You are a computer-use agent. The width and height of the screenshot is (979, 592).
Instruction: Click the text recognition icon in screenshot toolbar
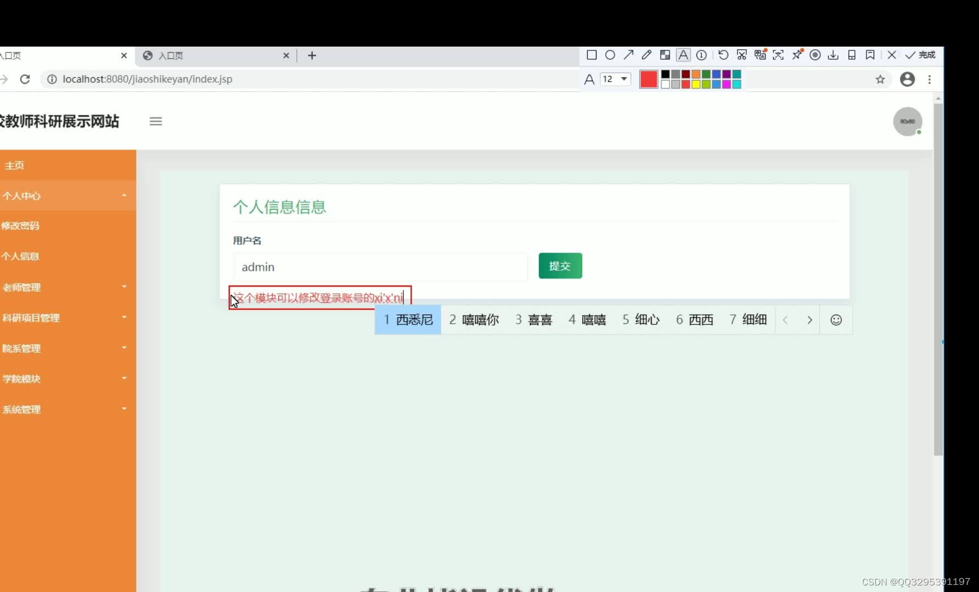pos(778,55)
